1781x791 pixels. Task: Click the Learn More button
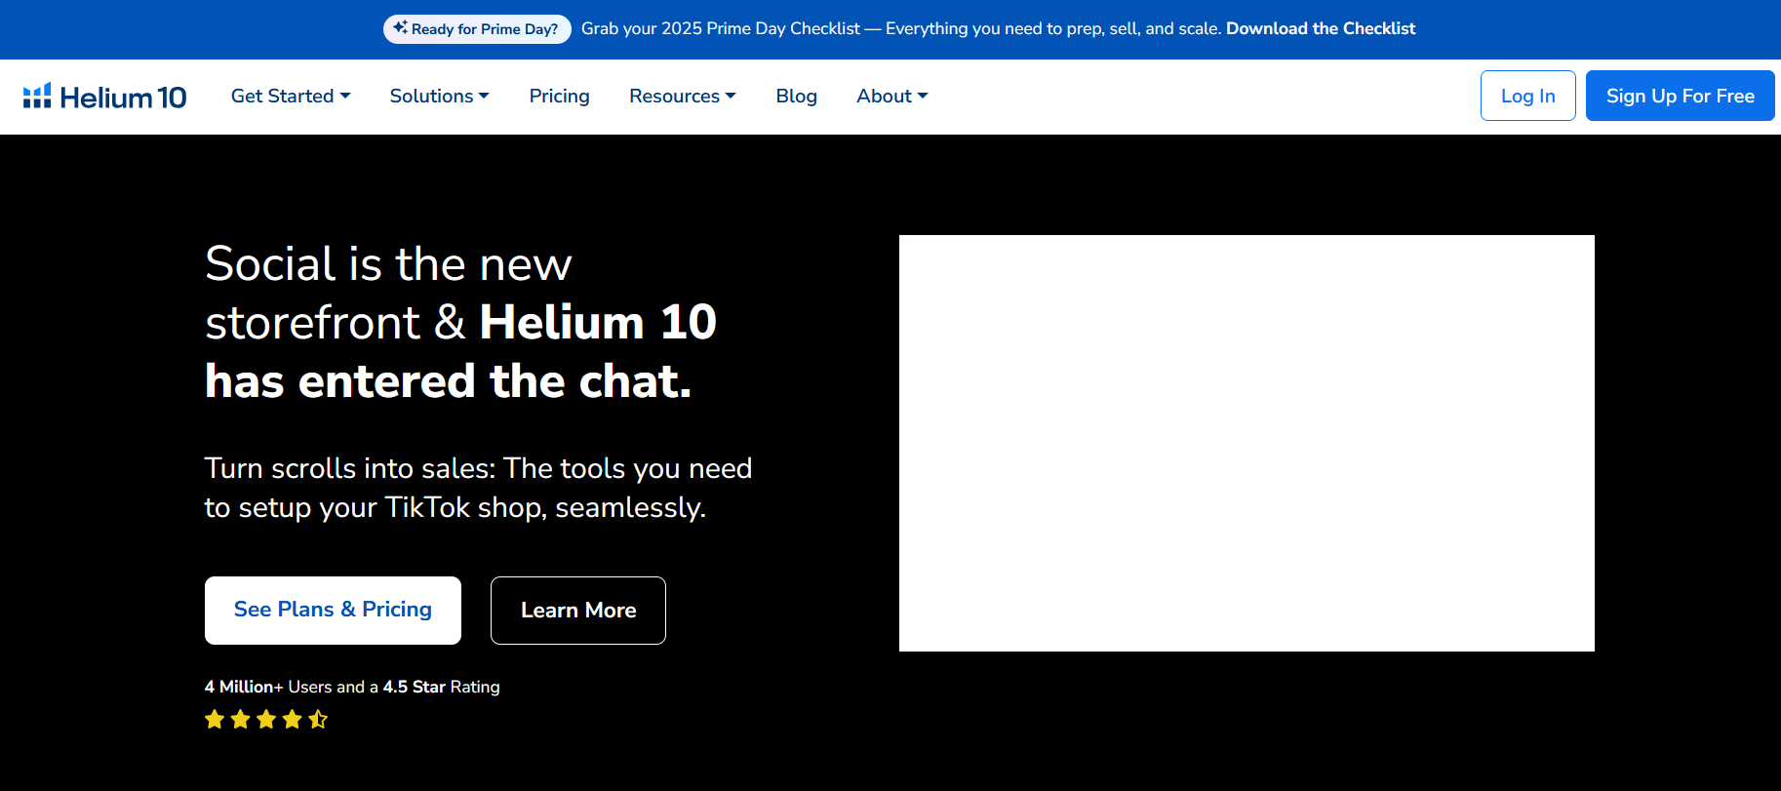click(x=578, y=611)
